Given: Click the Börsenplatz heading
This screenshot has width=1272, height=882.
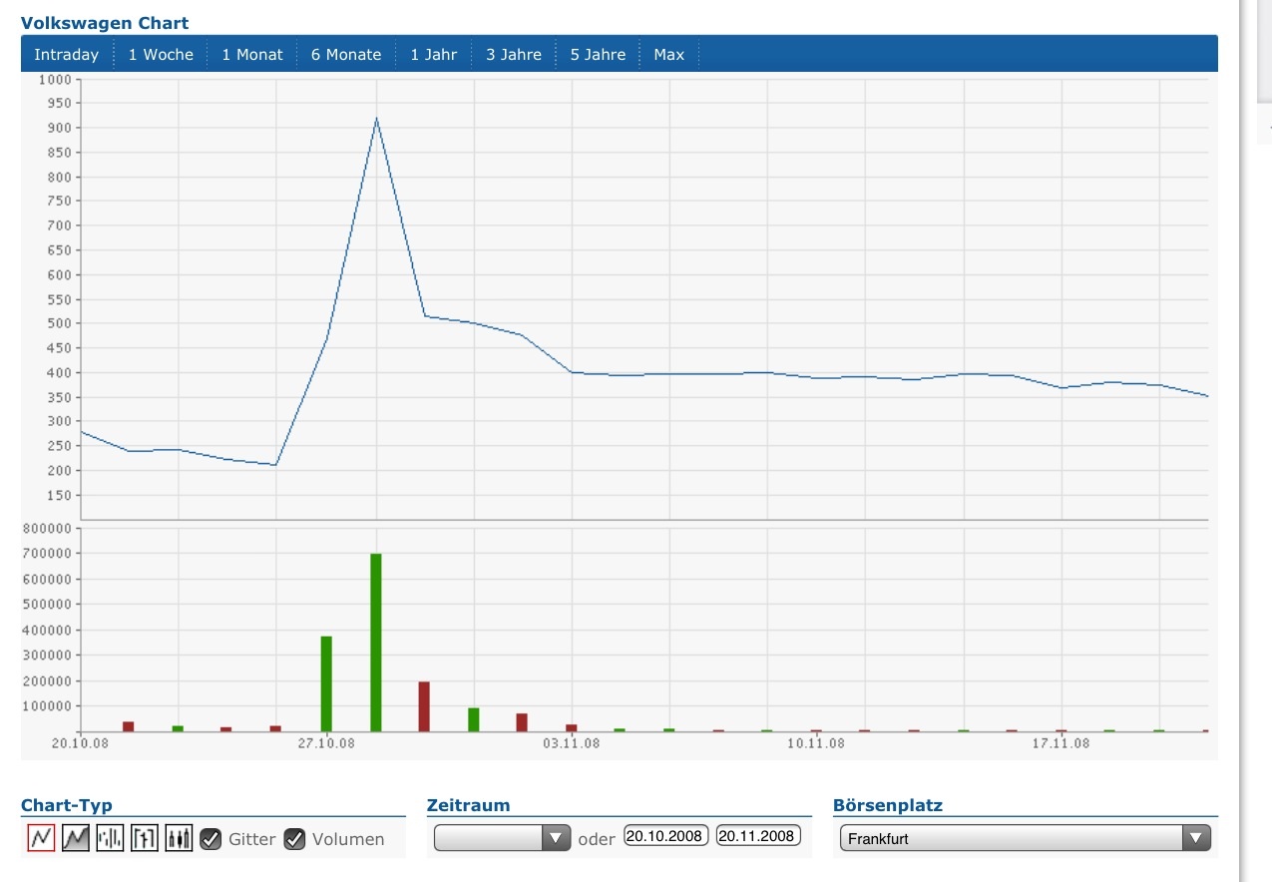Looking at the screenshot, I should (x=888, y=805).
